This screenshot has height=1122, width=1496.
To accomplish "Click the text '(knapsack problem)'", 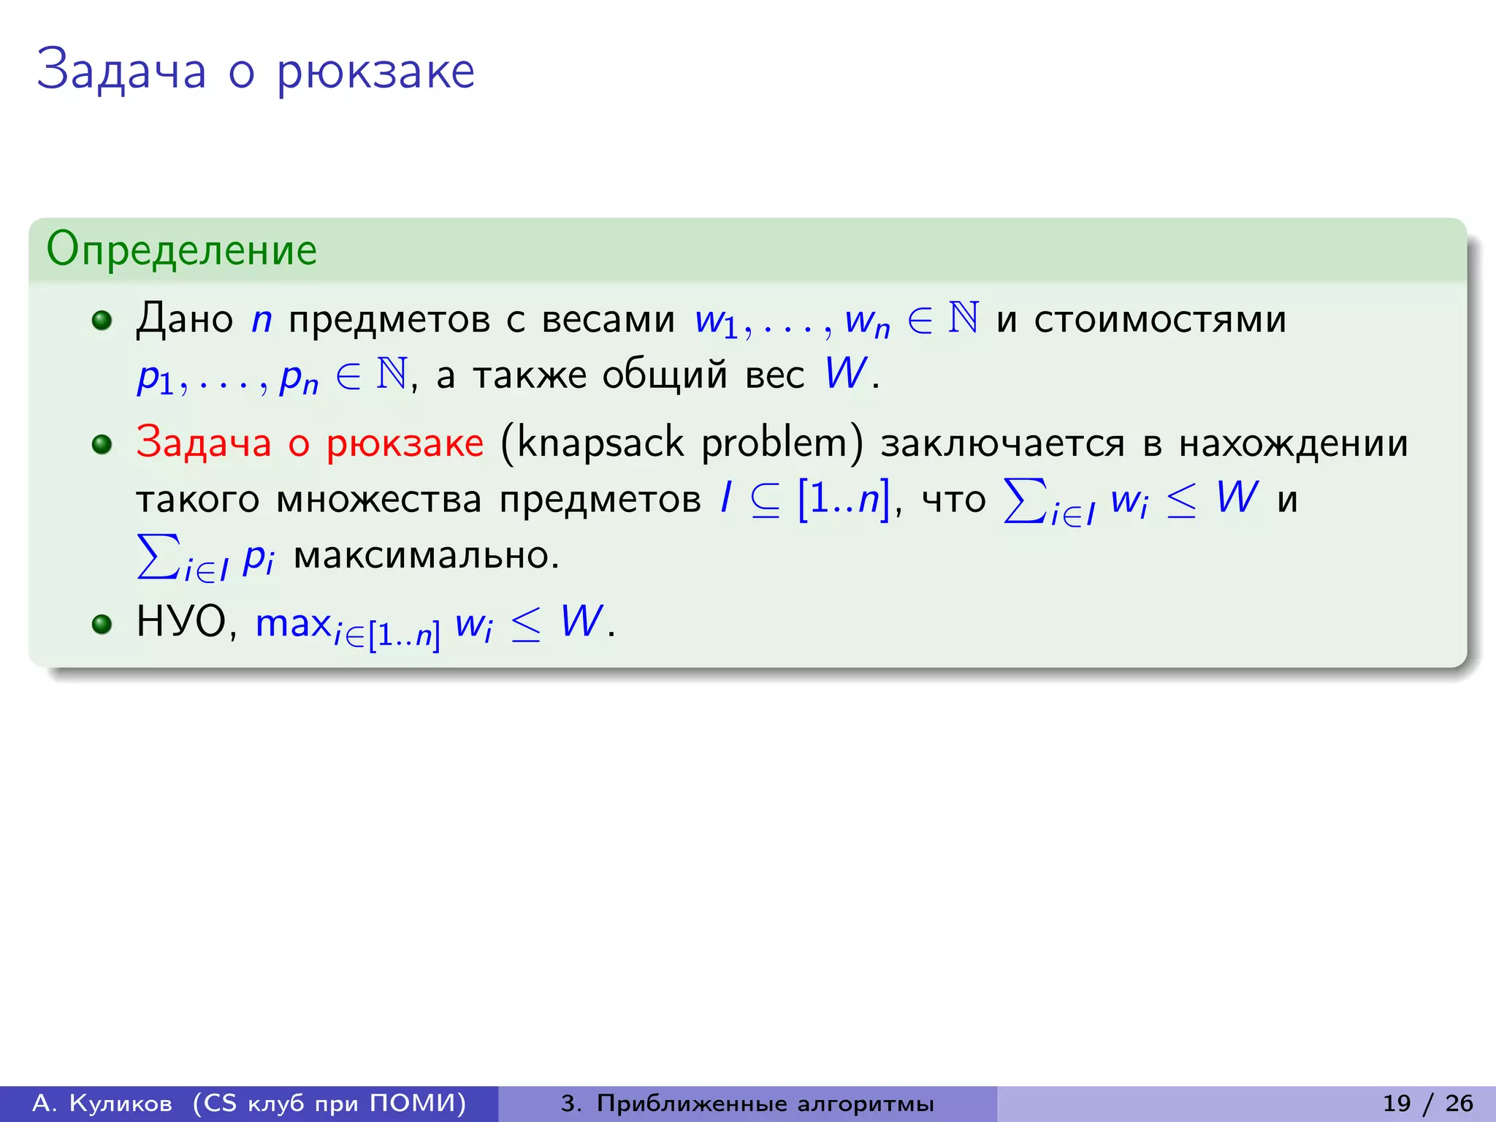I will 682,443.
